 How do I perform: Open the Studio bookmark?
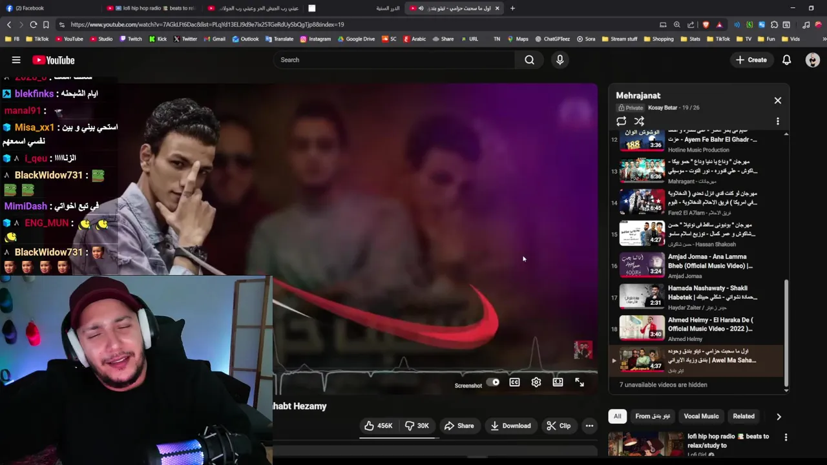click(101, 39)
